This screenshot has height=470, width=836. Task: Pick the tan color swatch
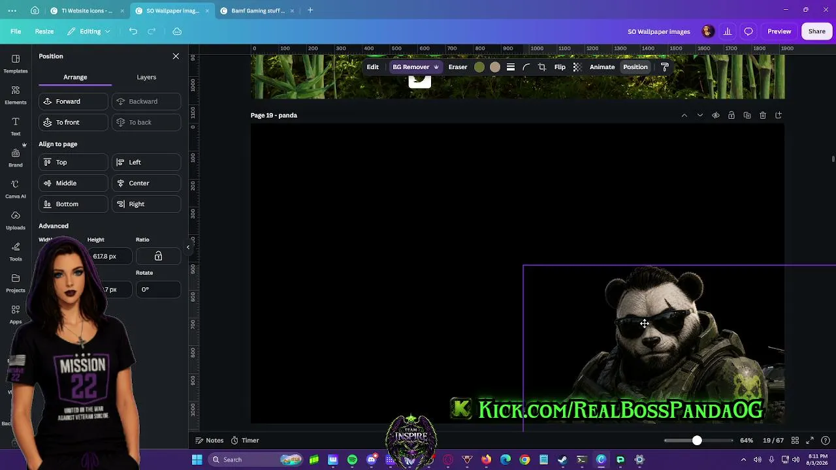[x=495, y=67]
